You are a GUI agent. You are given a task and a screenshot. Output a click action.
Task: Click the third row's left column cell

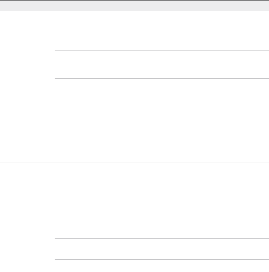(x=27, y=143)
